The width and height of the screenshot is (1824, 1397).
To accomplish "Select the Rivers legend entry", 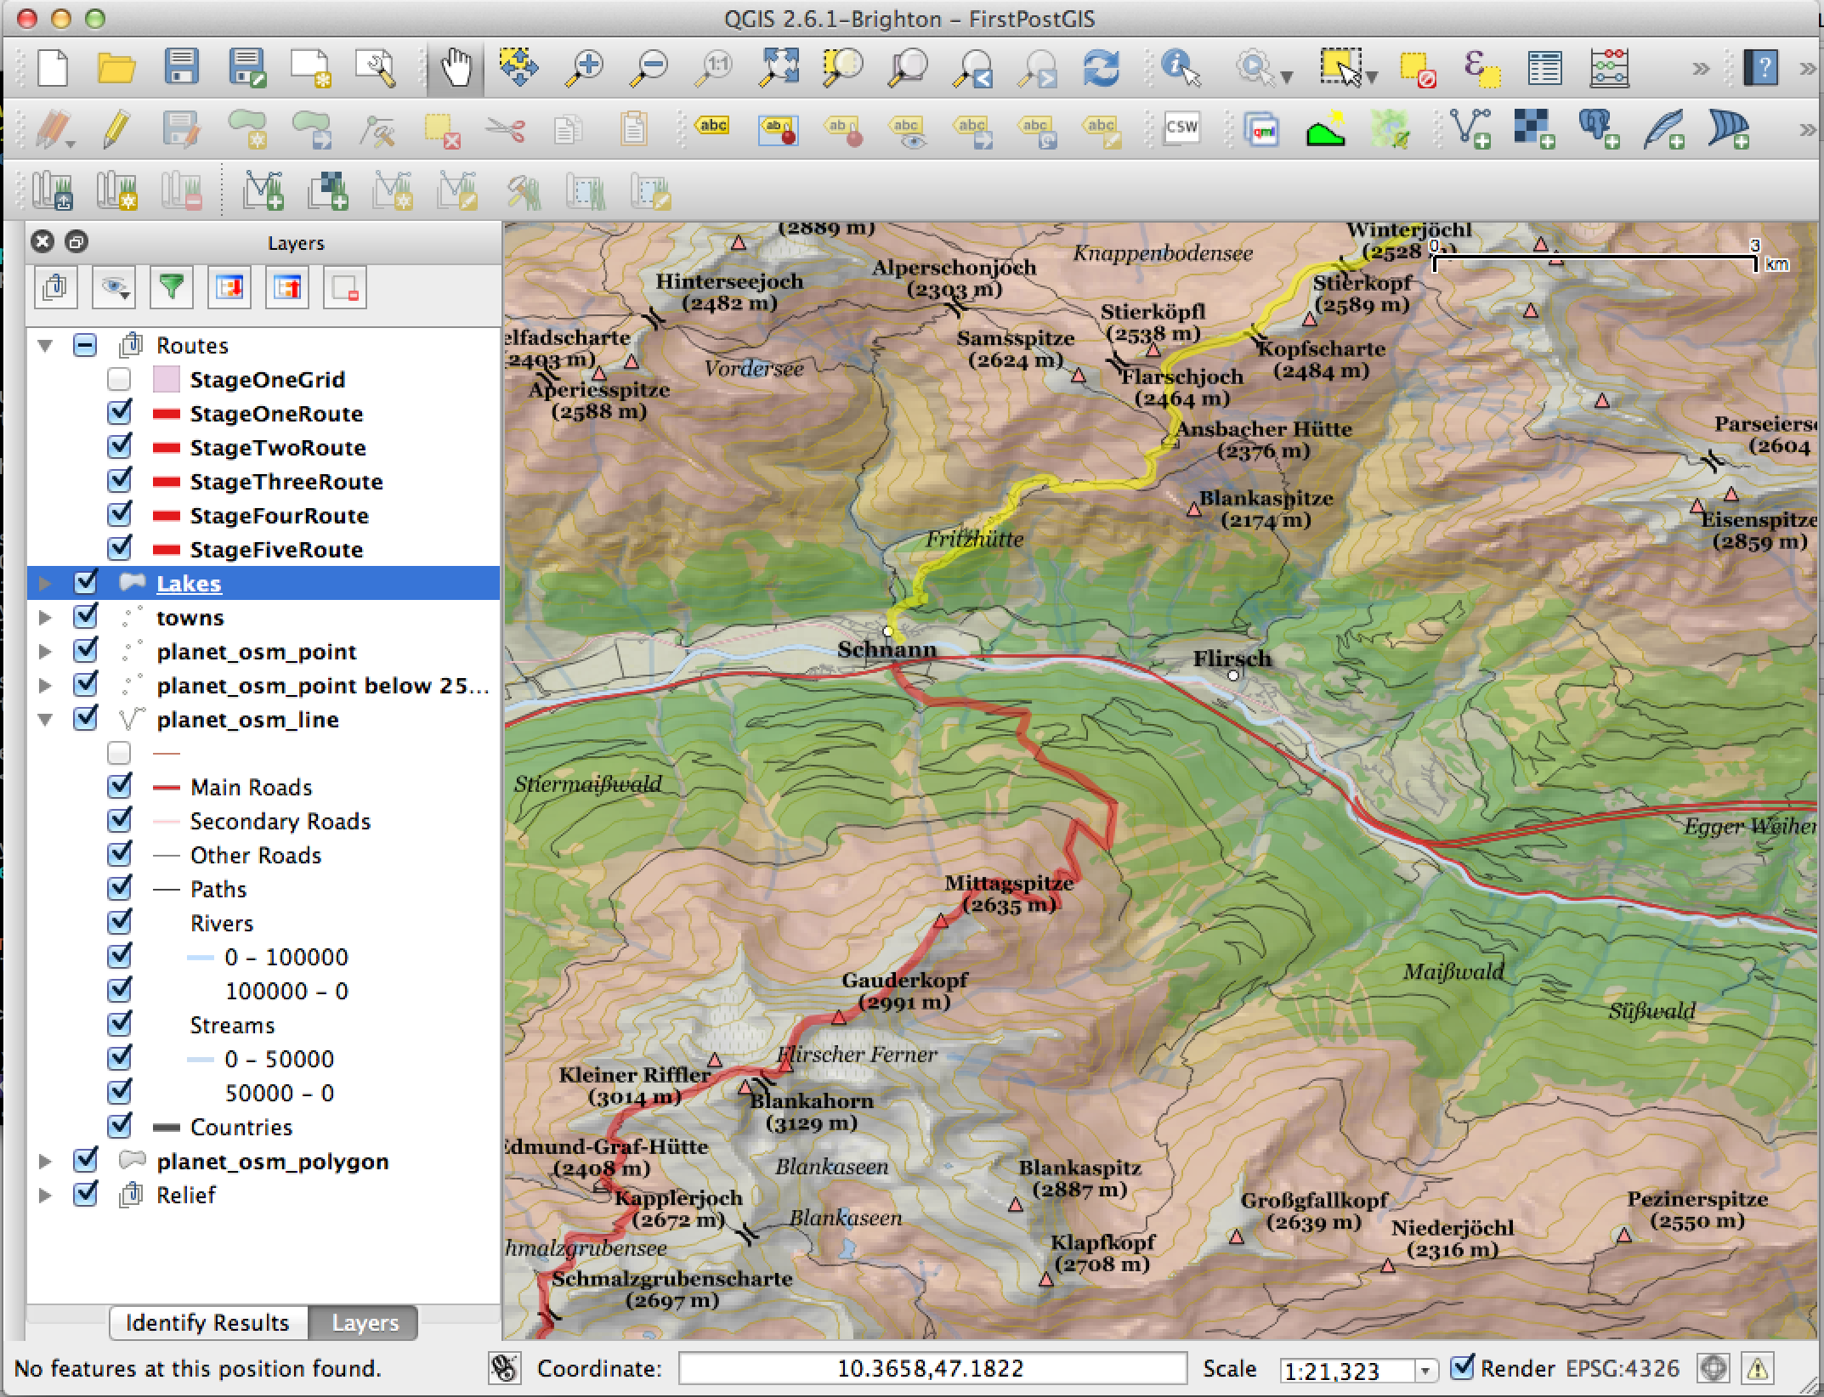I will 222,923.
